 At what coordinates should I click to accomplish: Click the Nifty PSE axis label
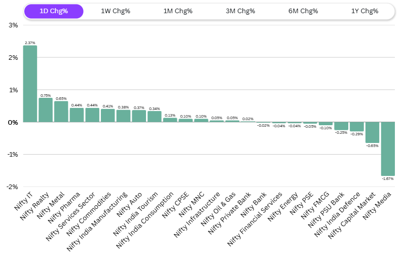click(x=302, y=203)
